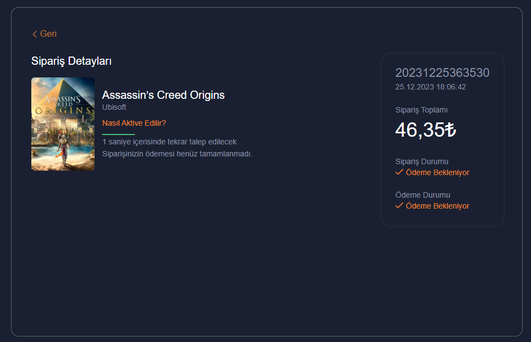
Task: Click "1 saniye içerisinde tekrar talep edilecek" text
Action: [169, 142]
